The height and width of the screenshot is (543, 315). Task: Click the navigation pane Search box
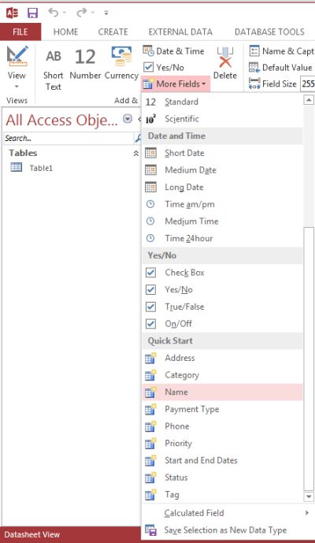[x=69, y=138]
